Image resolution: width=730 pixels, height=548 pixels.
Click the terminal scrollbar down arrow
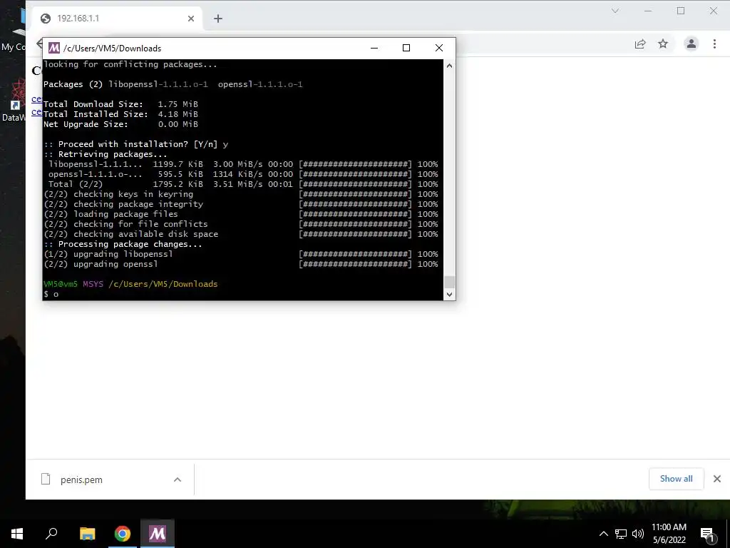pos(449,294)
